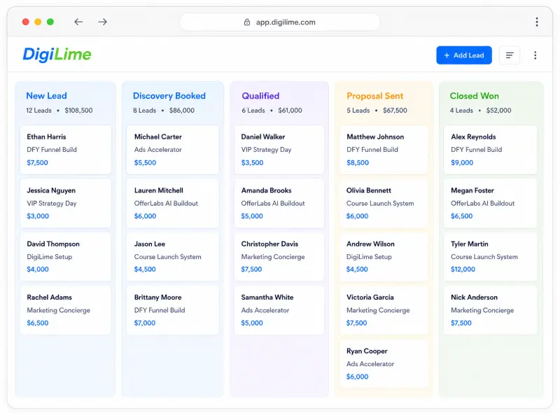560x420 pixels.
Task: Open the Ryan Cooper lead card
Action: (x=384, y=363)
